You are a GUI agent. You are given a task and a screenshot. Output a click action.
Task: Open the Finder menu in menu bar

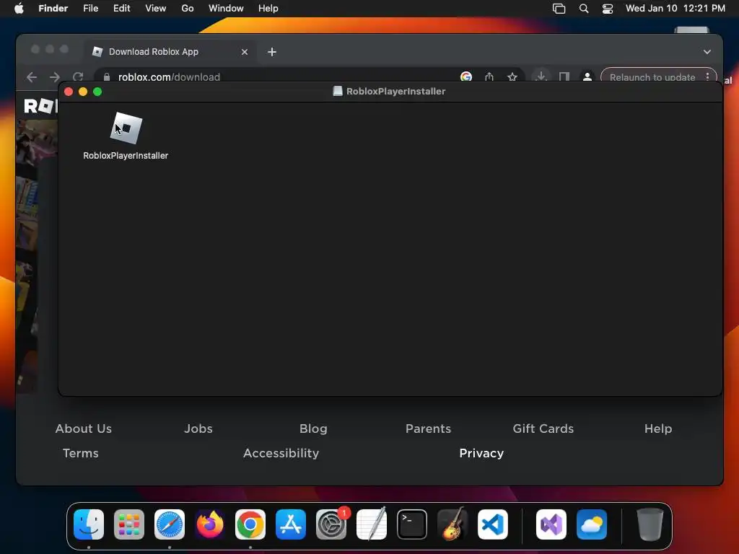pos(53,9)
